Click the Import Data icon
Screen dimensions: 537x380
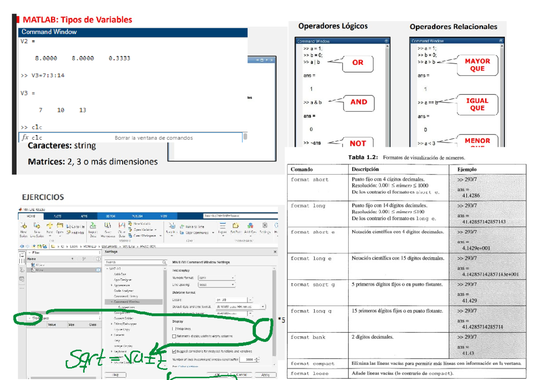point(93,226)
